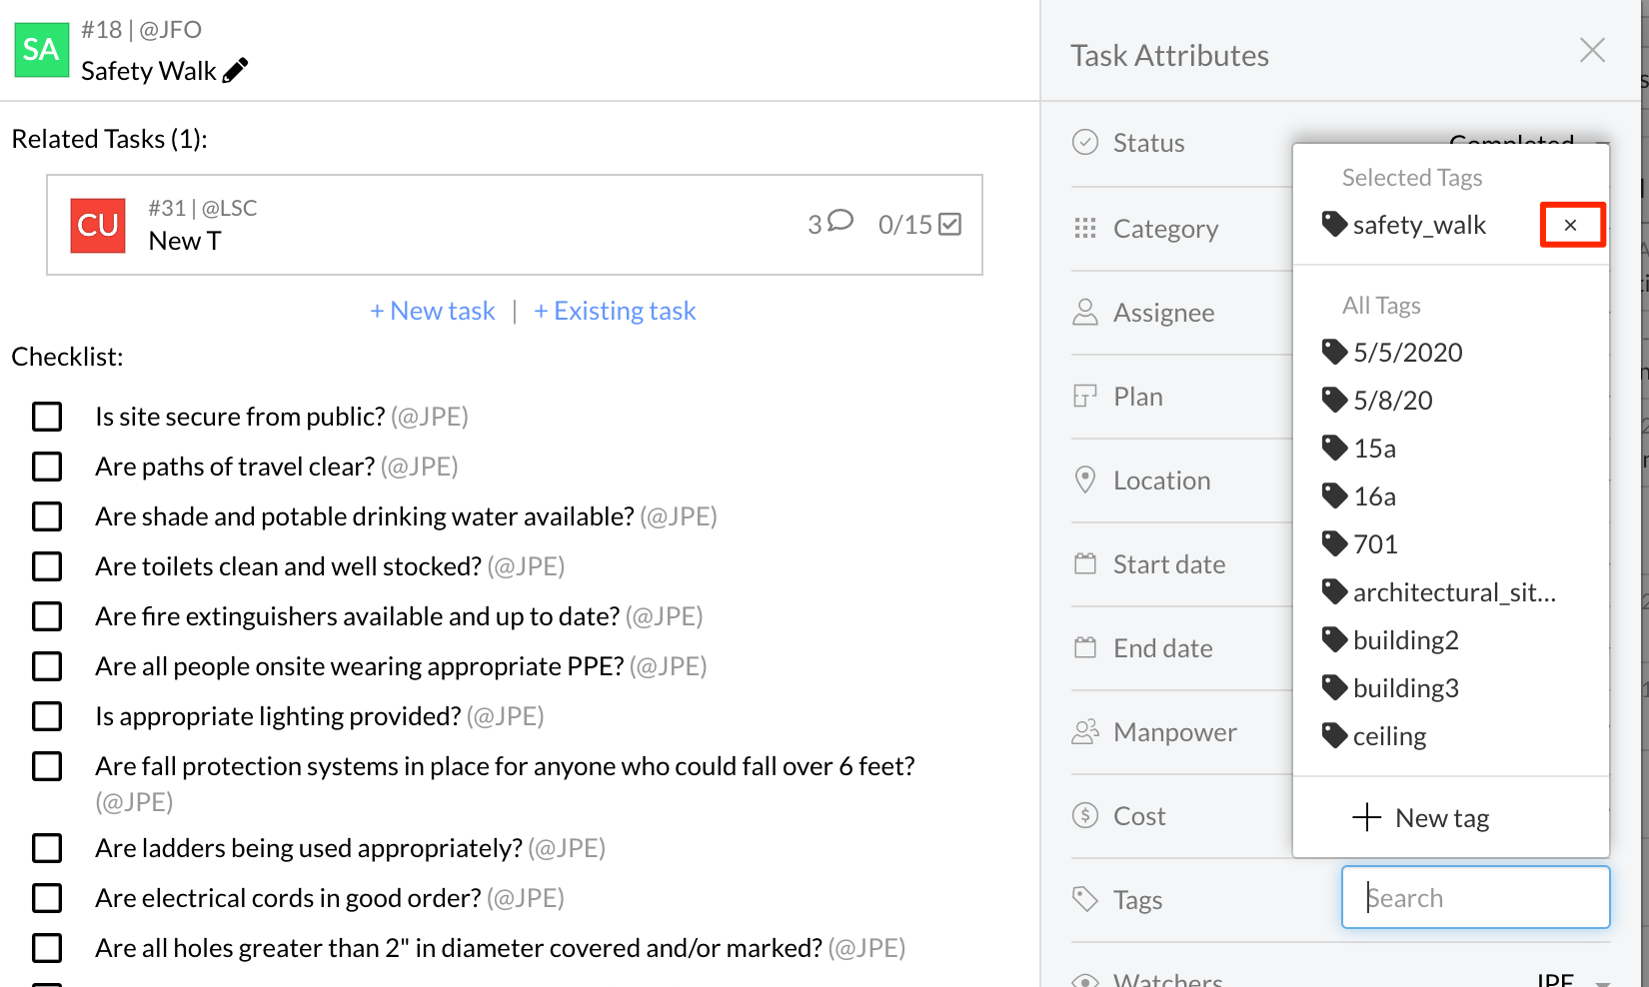Remove the safety_walk selected tag
Viewport: 1649px width, 987px height.
point(1571,225)
